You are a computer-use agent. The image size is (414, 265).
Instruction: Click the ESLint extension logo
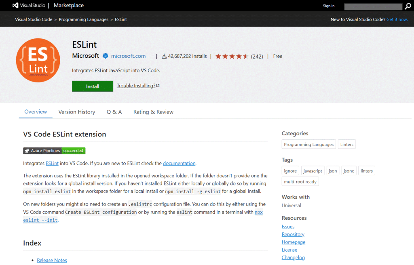(38, 60)
